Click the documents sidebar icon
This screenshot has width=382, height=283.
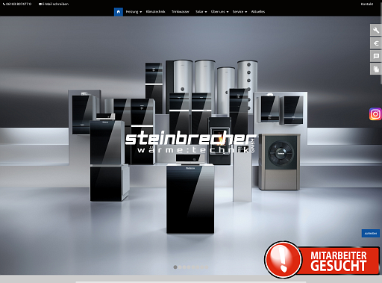[376, 69]
